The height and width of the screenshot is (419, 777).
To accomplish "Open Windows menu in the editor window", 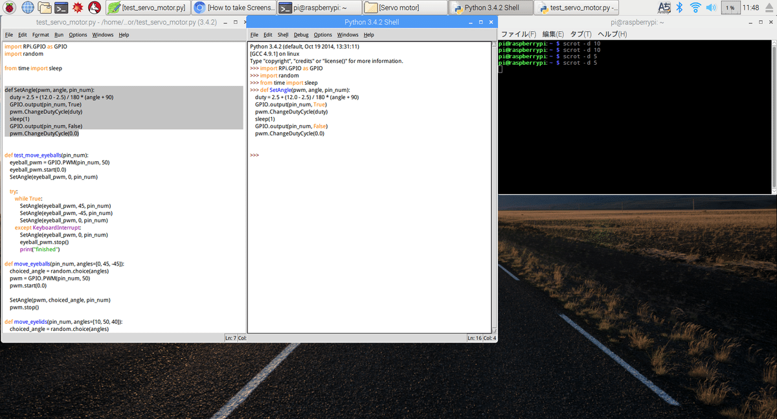I will coord(102,34).
